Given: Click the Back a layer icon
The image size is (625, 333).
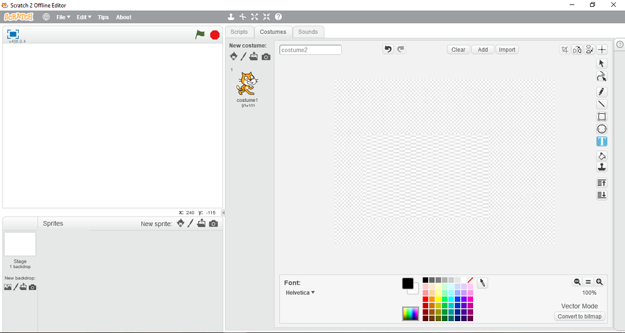Looking at the screenshot, I should 602,195.
